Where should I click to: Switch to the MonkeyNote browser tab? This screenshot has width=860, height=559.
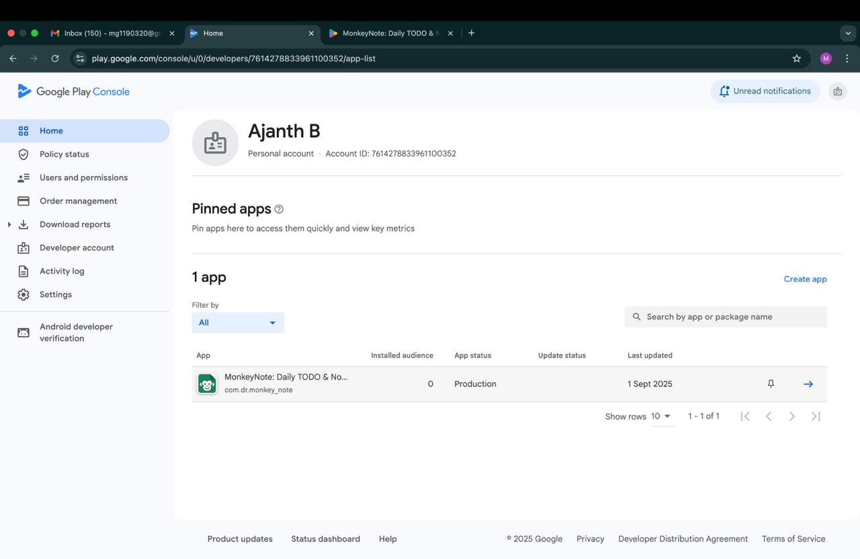(x=390, y=33)
